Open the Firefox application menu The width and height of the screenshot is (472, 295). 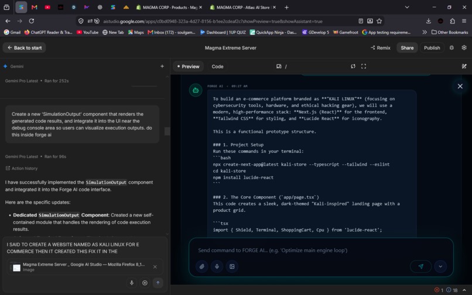[x=464, y=21]
